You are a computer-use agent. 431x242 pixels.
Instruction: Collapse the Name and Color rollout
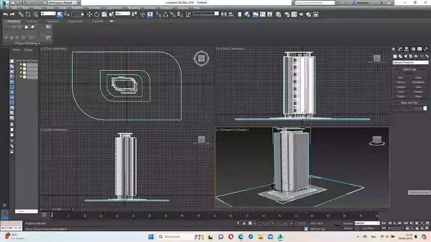pyautogui.click(x=409, y=103)
